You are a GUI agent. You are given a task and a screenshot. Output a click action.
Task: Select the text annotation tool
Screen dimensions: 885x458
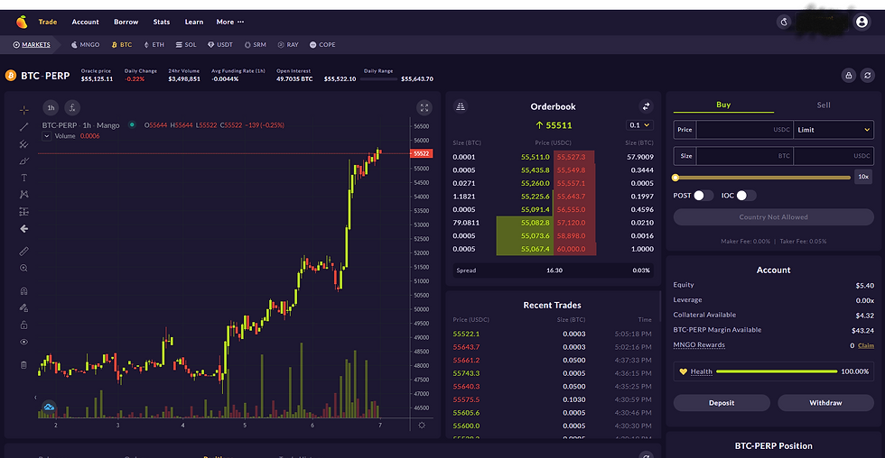[x=23, y=178]
